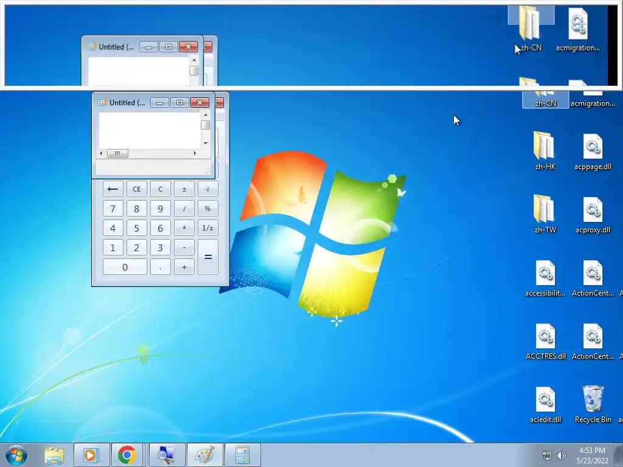The width and height of the screenshot is (623, 467).
Task: Select the ACCTRES.dll file icon
Action: click(545, 341)
